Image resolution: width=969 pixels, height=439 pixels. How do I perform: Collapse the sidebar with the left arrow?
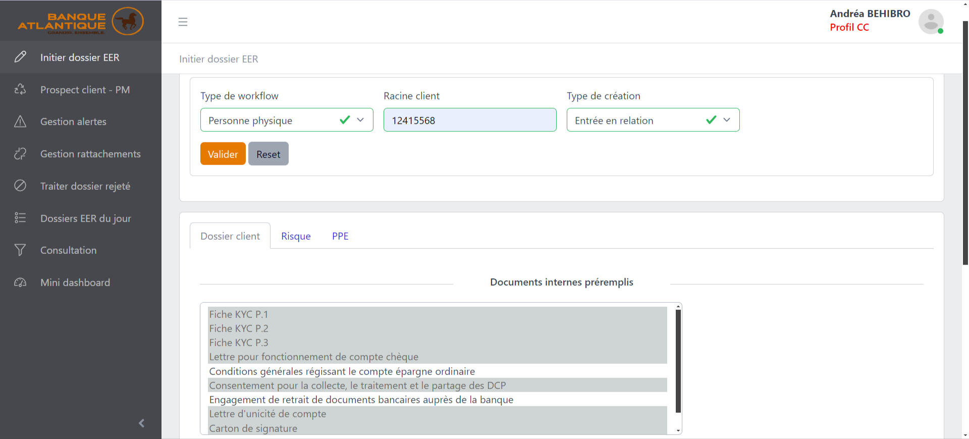[141, 423]
